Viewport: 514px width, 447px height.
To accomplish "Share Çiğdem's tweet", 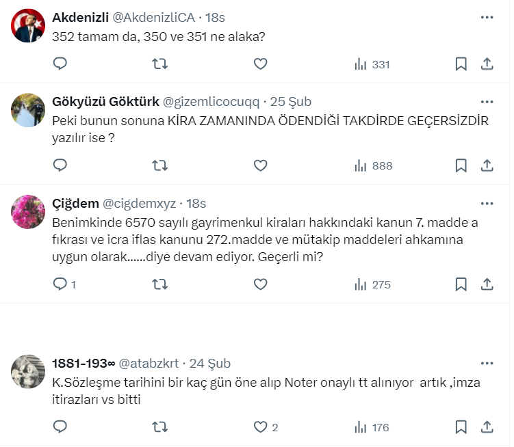I will point(487,284).
